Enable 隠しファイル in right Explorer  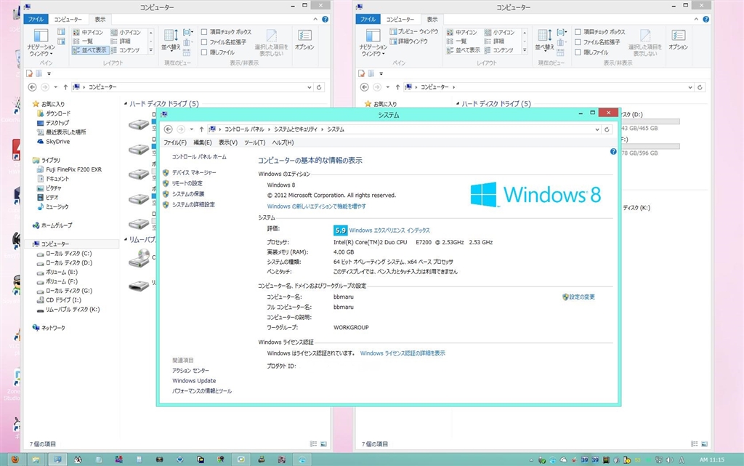pyautogui.click(x=591, y=52)
